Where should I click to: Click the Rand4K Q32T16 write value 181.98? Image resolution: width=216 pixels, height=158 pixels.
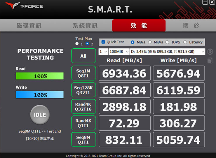(179, 107)
